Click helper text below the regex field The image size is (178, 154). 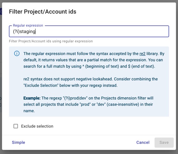51,41
